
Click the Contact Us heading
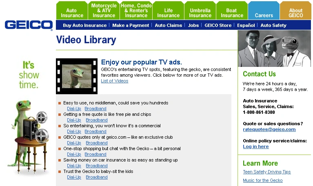point(259,74)
